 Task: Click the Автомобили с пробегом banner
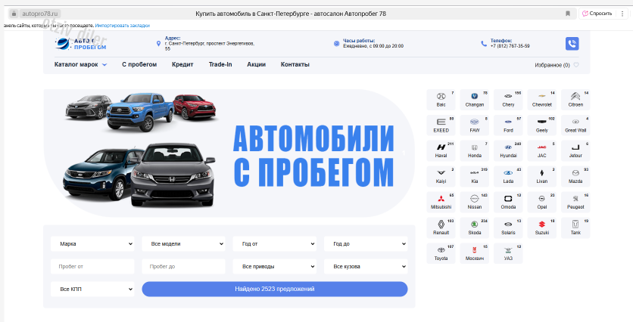pyautogui.click(x=229, y=153)
